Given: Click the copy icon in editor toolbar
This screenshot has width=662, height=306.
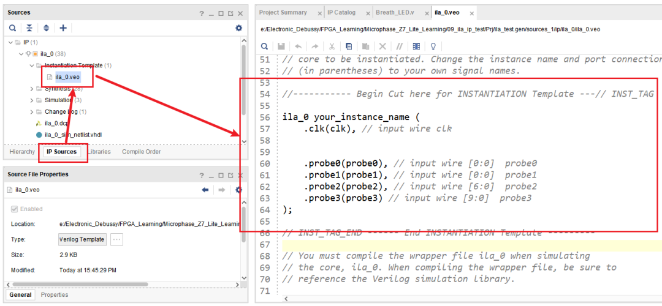Looking at the screenshot, I should [349, 46].
